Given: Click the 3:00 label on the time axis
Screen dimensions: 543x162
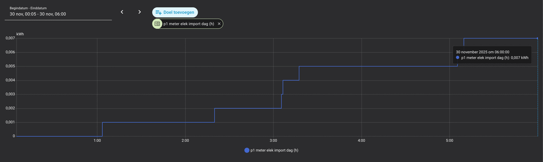Looking at the screenshot, I should [x=273, y=141].
